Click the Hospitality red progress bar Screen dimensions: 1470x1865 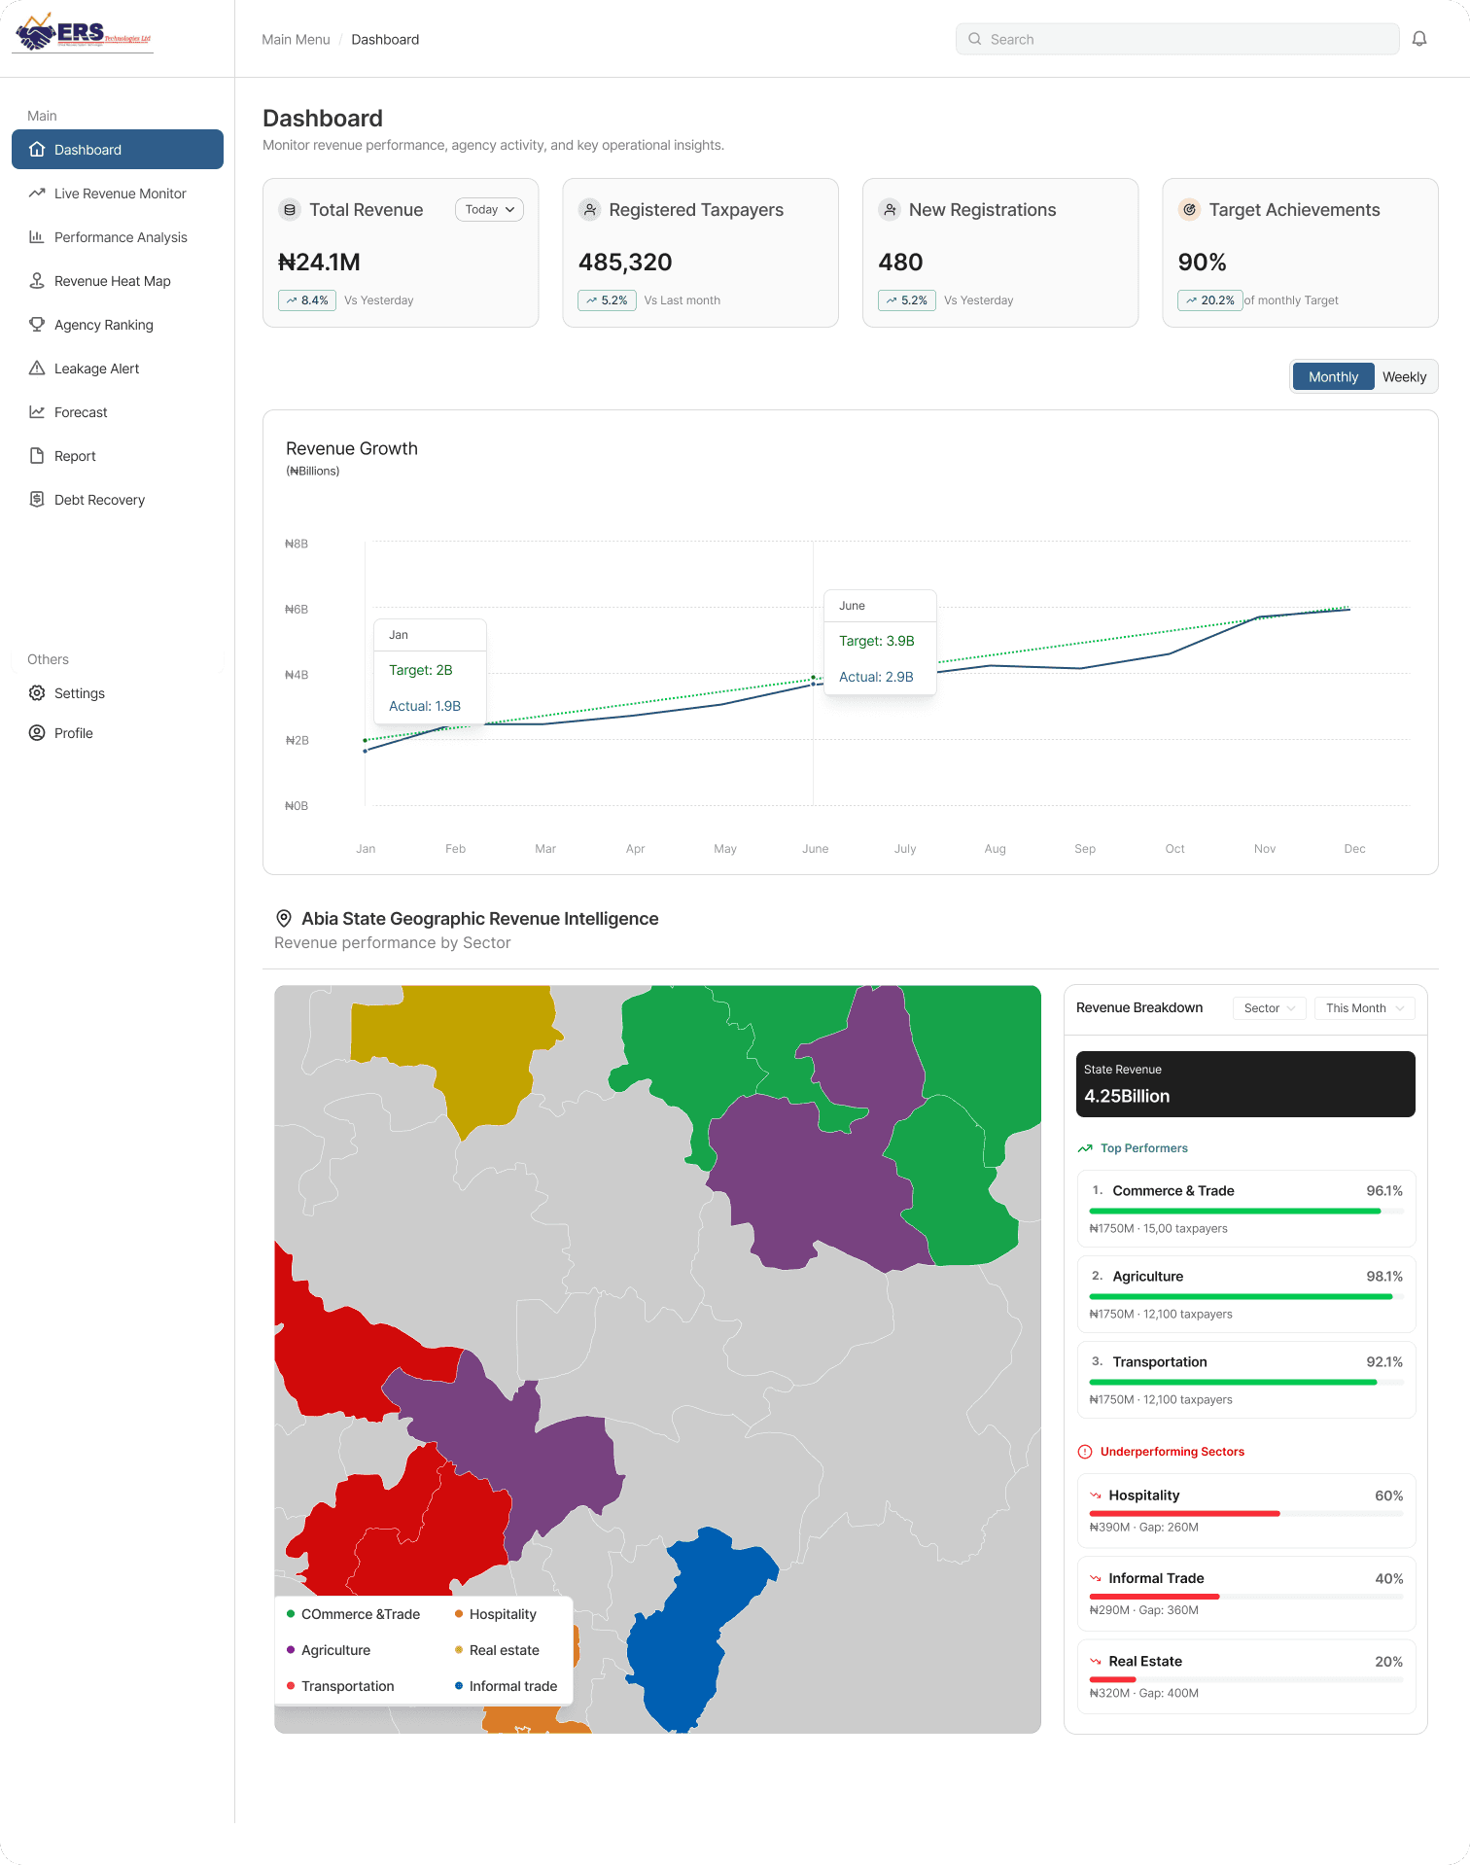1184,1514
